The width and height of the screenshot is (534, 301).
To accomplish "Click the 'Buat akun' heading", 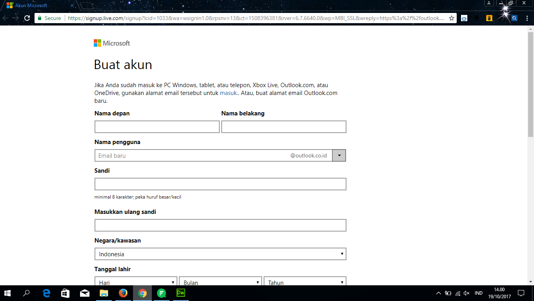I will coord(123,64).
